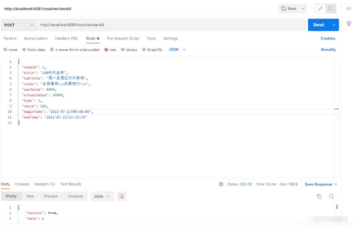Open the comments icon panel
The height and width of the screenshot is (227, 357).
click(x=331, y=8)
